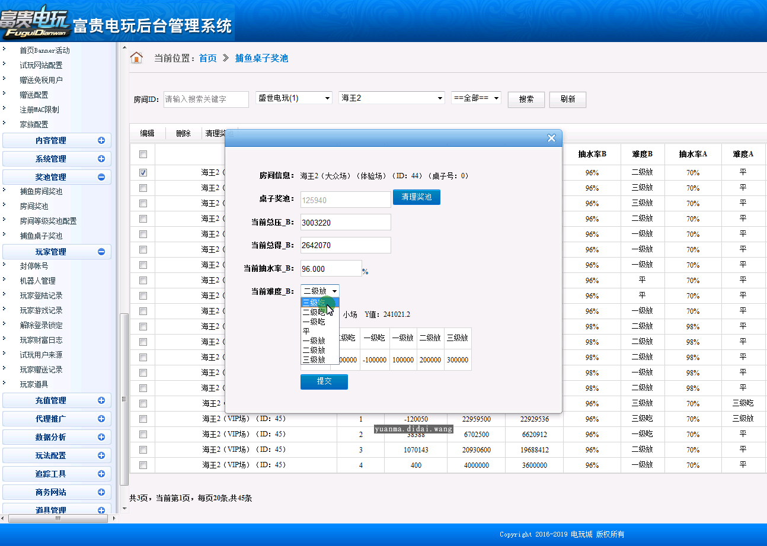Choose 平 in the difficulty list
This screenshot has height=546, width=767.
[319, 331]
